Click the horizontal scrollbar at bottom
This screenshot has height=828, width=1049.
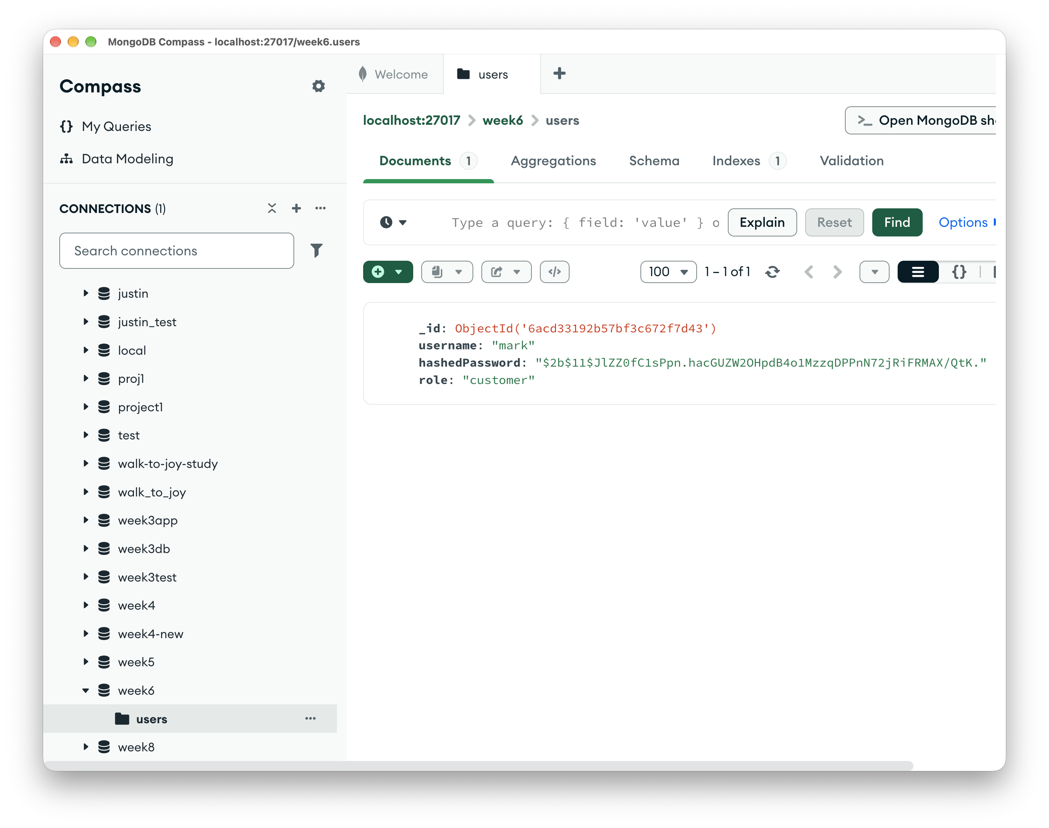(x=478, y=766)
